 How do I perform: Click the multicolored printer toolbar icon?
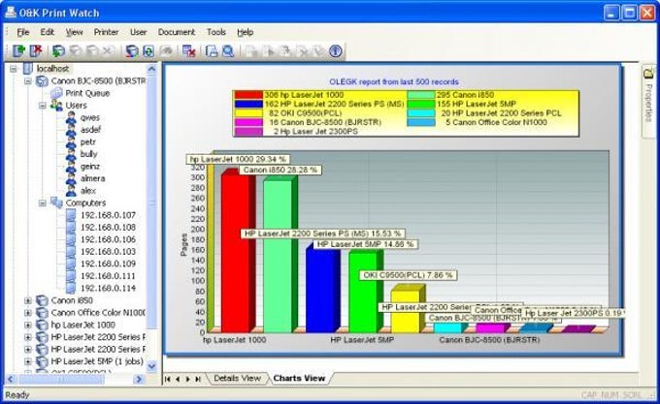[x=132, y=51]
